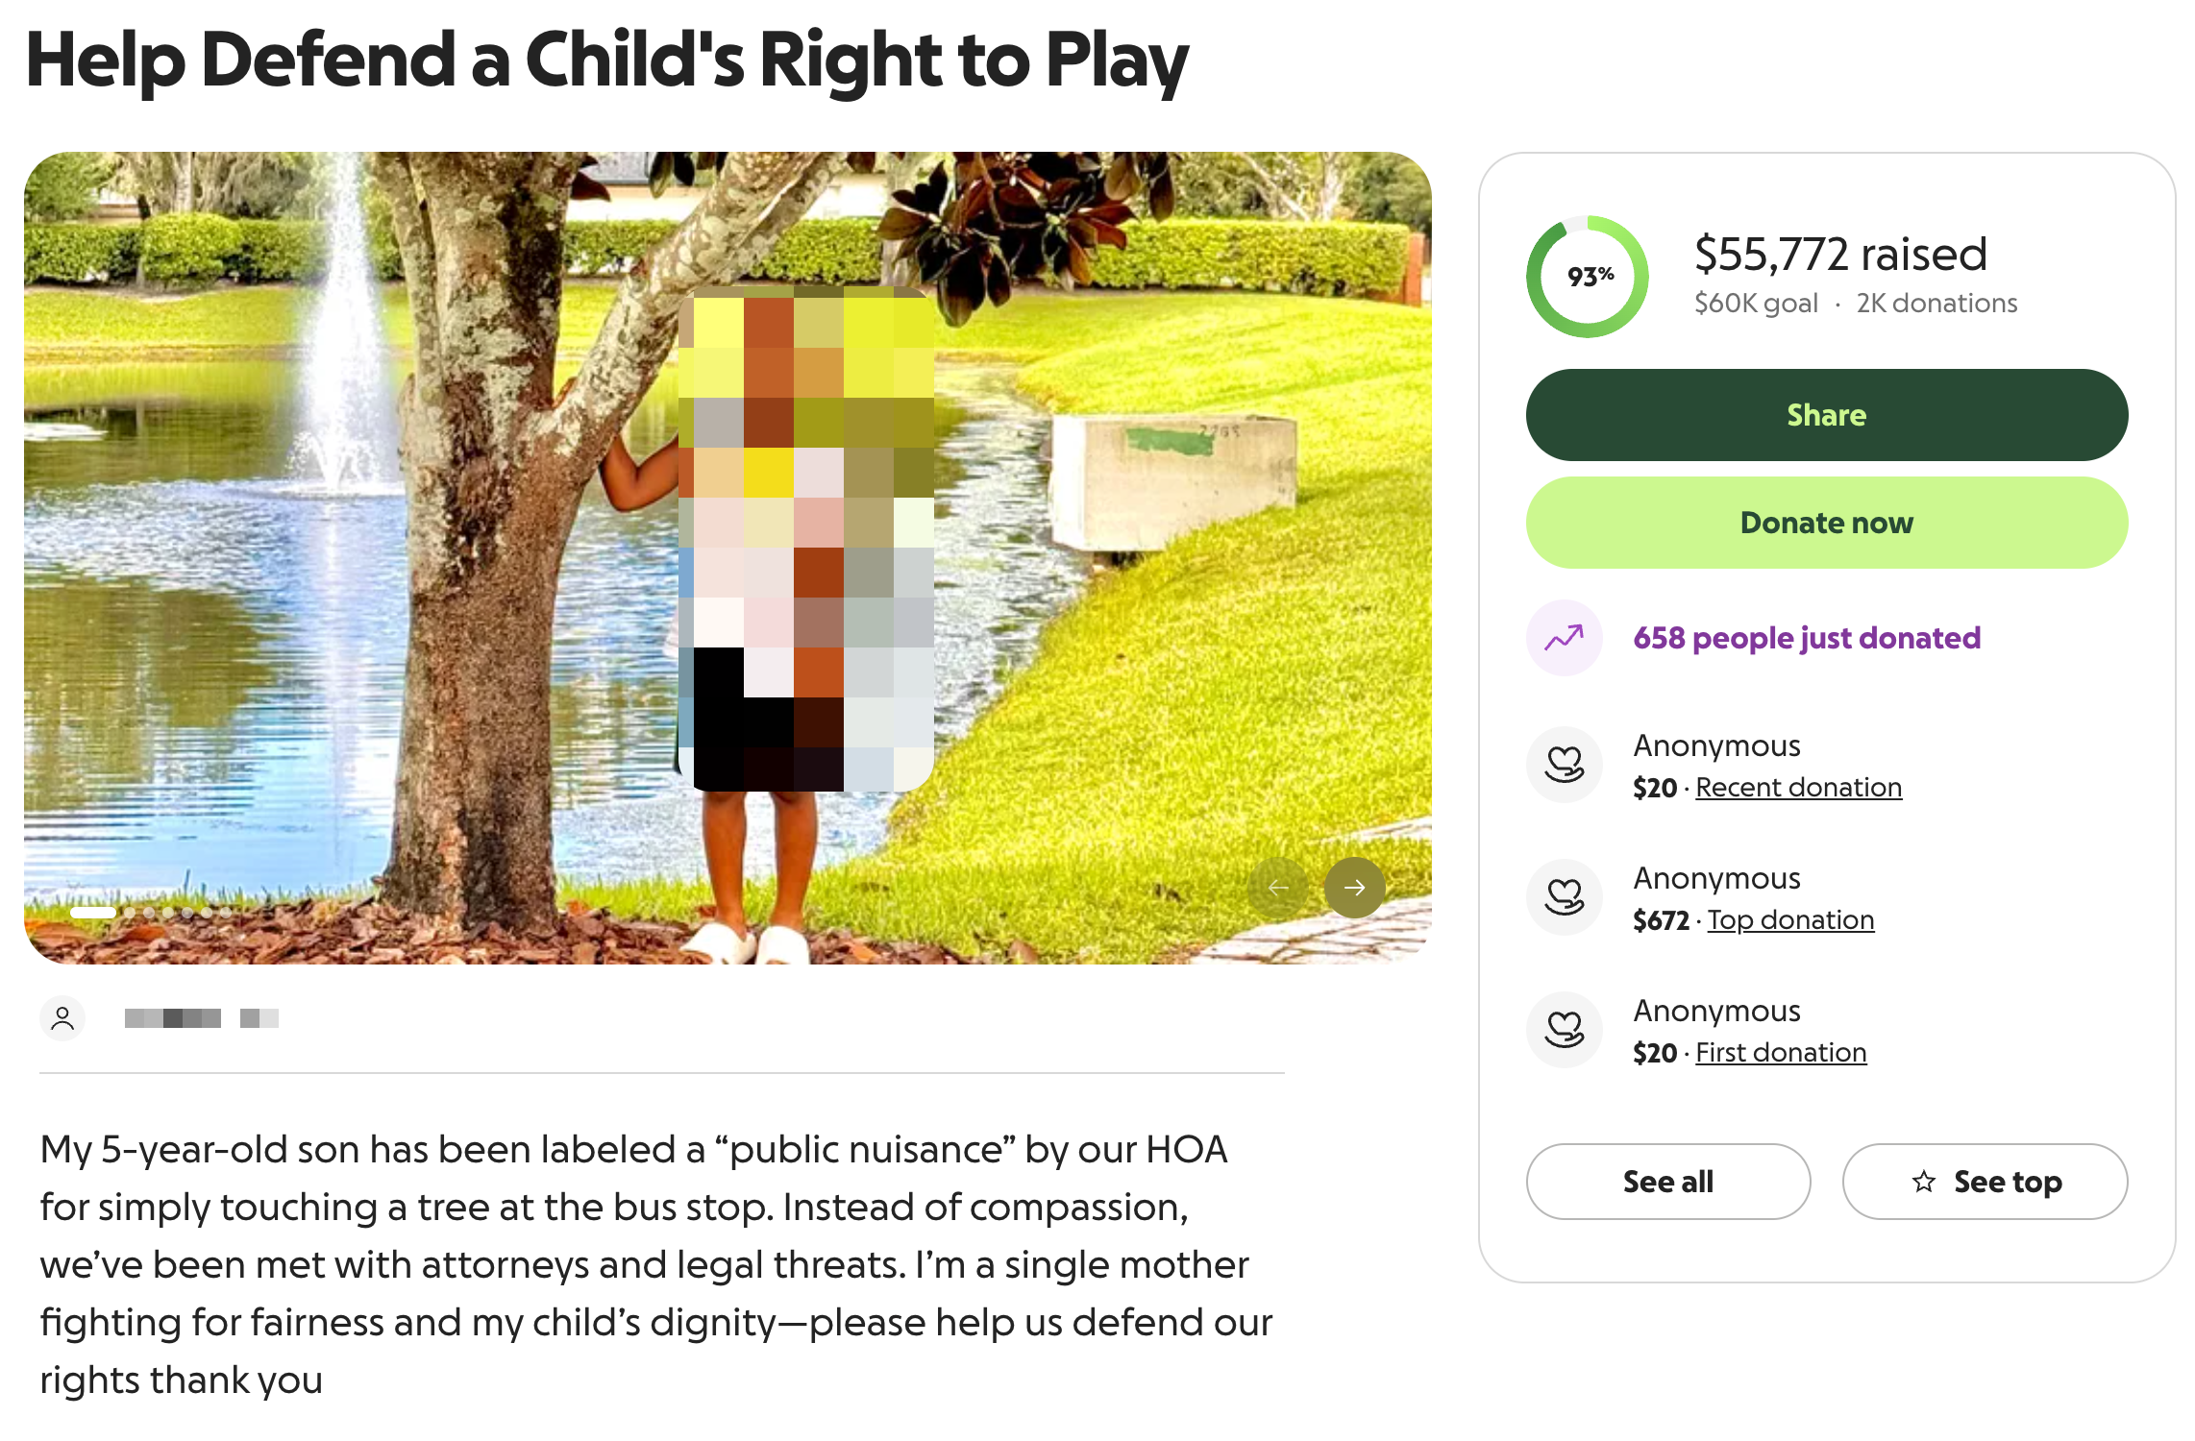The image size is (2195, 1441).
Task: Click the trending arrow beside '658 people just donated'
Action: click(x=1564, y=637)
